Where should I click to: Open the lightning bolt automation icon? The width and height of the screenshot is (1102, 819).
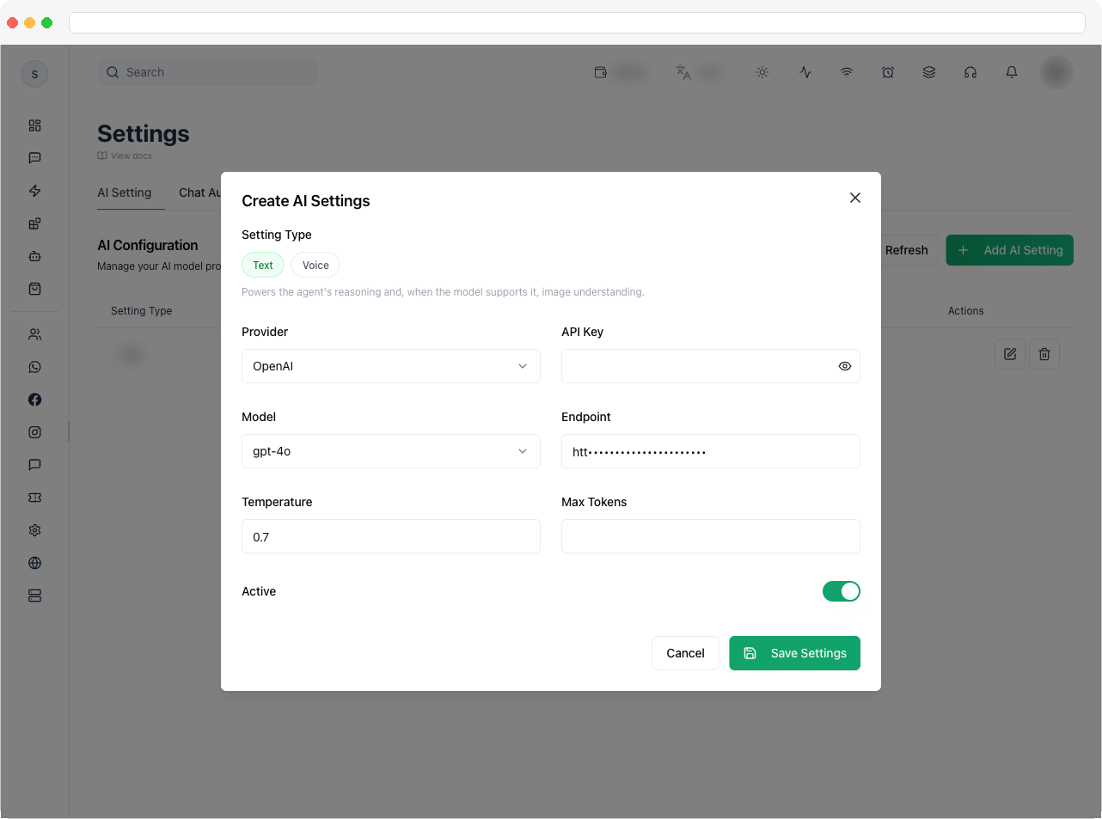coord(34,191)
